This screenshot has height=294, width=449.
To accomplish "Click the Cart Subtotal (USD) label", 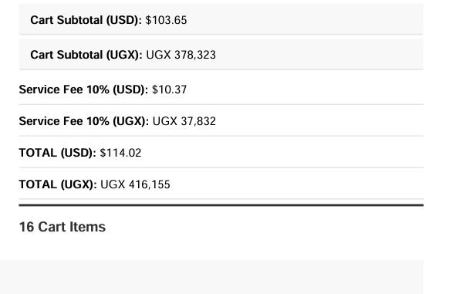I will [86, 20].
